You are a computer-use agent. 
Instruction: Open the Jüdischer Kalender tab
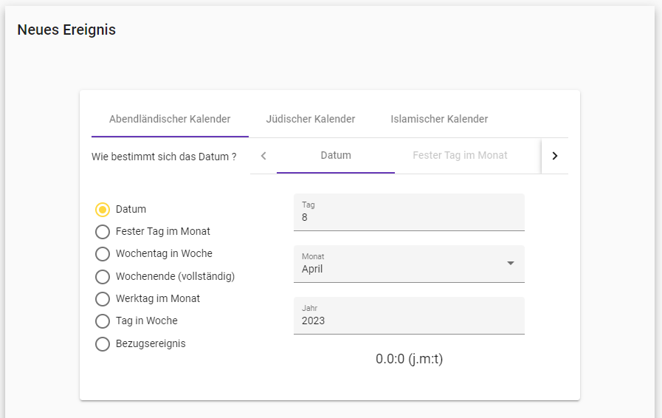[311, 119]
